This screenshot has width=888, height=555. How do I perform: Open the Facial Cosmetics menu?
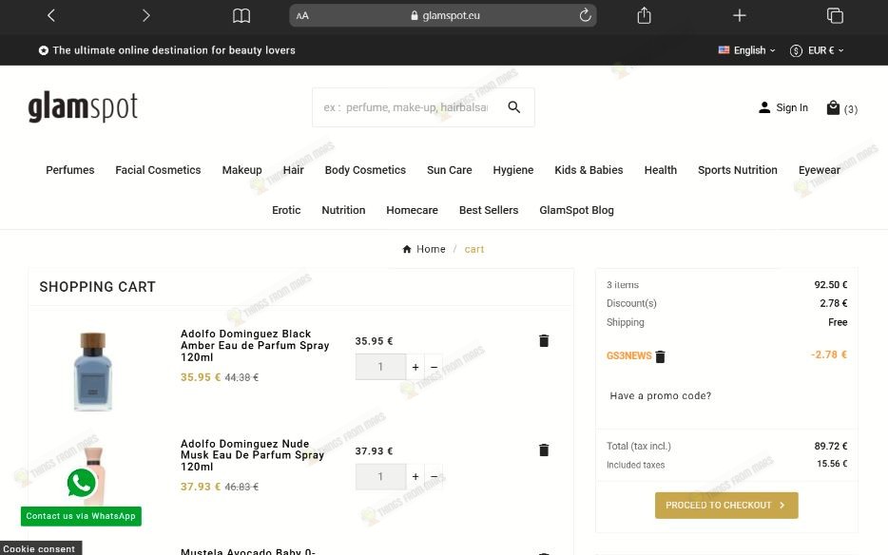coord(158,170)
